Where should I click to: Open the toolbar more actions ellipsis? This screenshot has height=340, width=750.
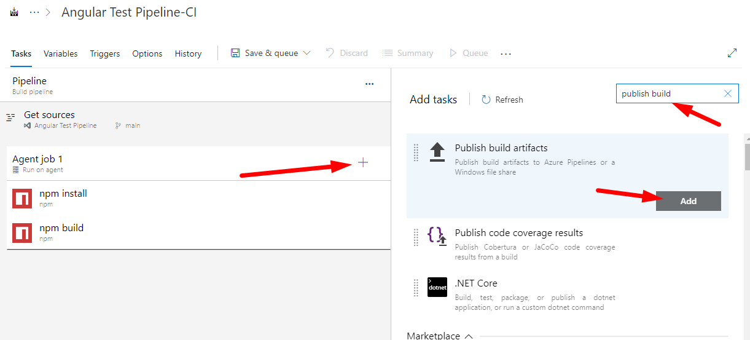[506, 54]
